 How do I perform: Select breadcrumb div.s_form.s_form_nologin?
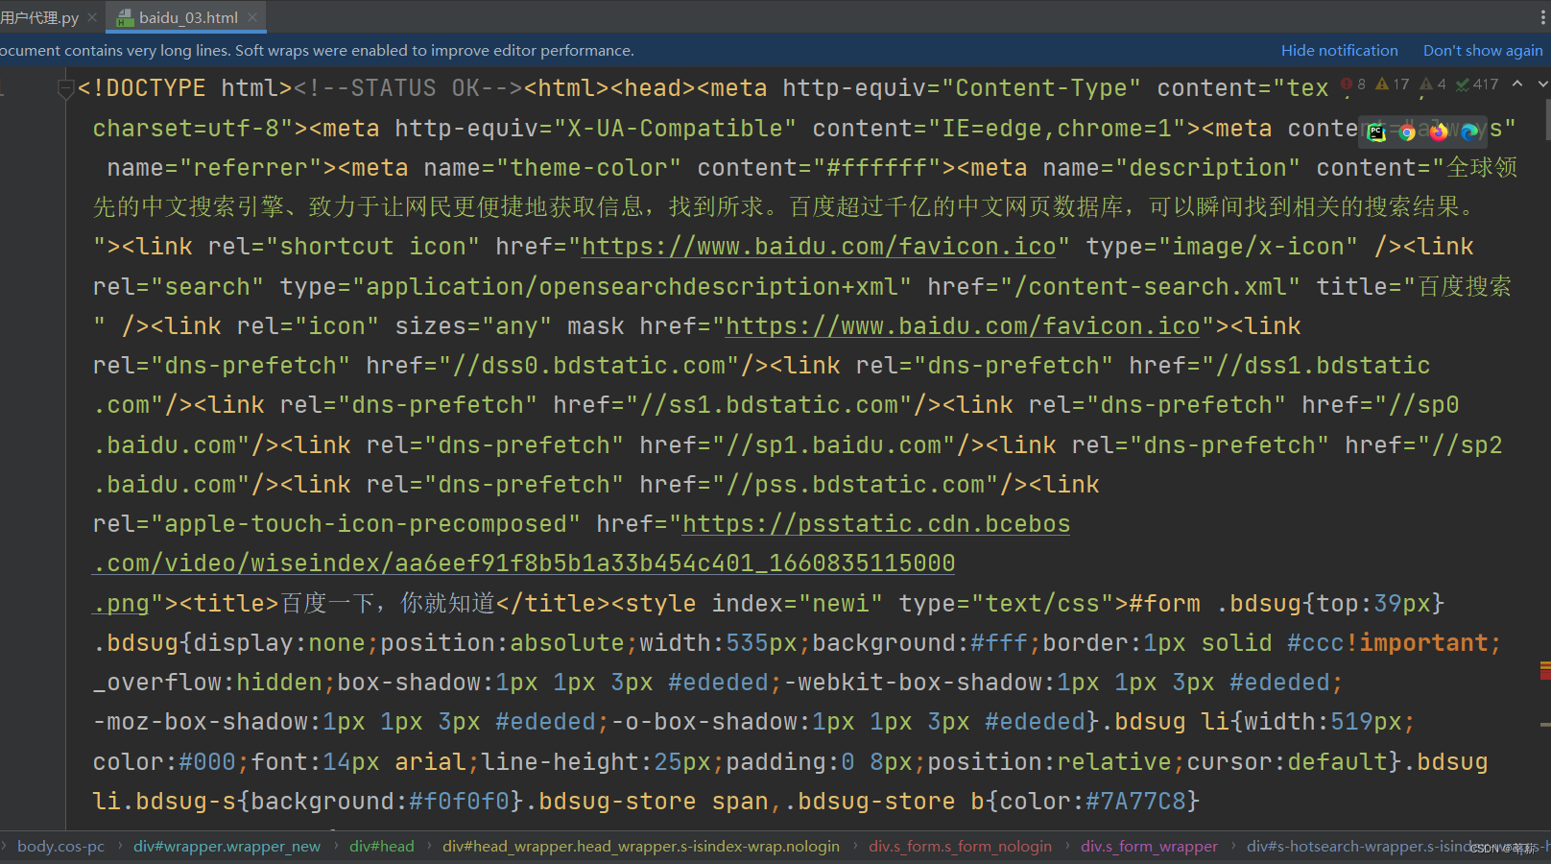(960, 847)
